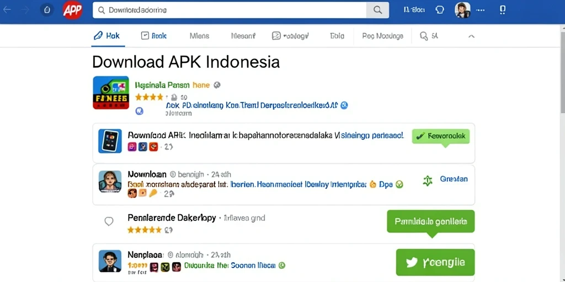Click the Penmlarende Dakerlopy title
The image size is (565, 282).
click(172, 218)
